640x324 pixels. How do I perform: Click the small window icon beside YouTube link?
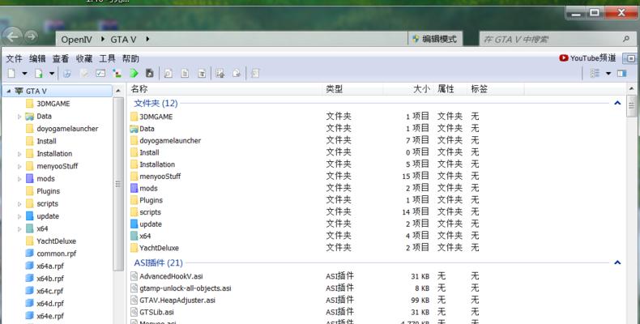point(630,58)
